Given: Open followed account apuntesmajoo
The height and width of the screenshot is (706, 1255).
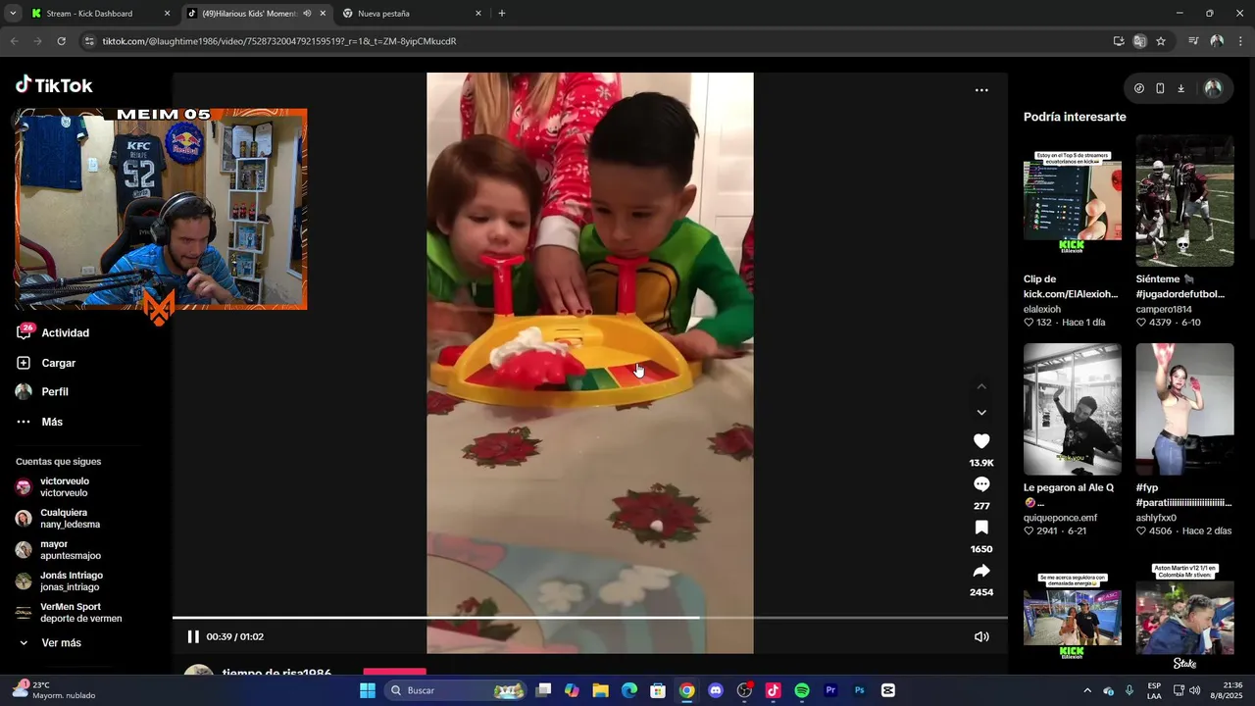Looking at the screenshot, I should point(59,550).
